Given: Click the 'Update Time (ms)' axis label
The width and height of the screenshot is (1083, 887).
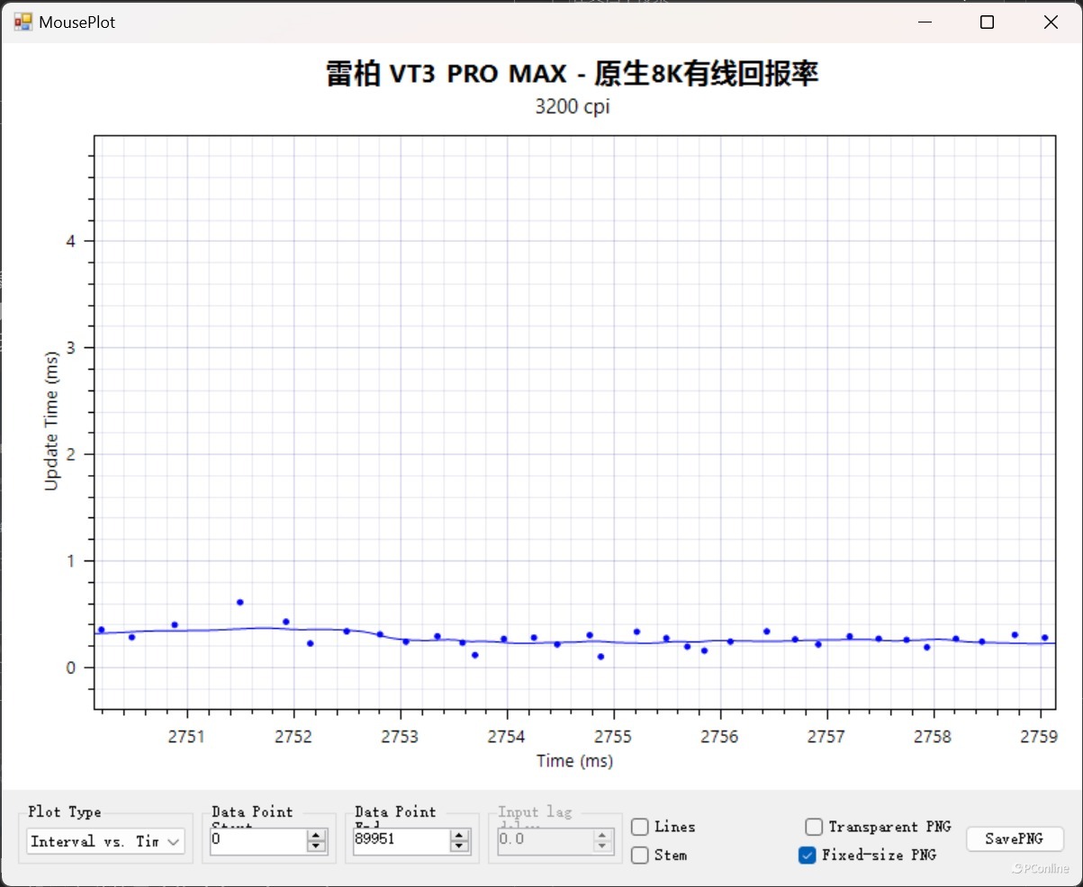Looking at the screenshot, I should coord(51,423).
